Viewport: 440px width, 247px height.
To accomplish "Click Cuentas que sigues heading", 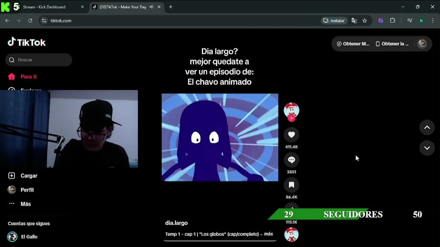I will pyautogui.click(x=29, y=223).
